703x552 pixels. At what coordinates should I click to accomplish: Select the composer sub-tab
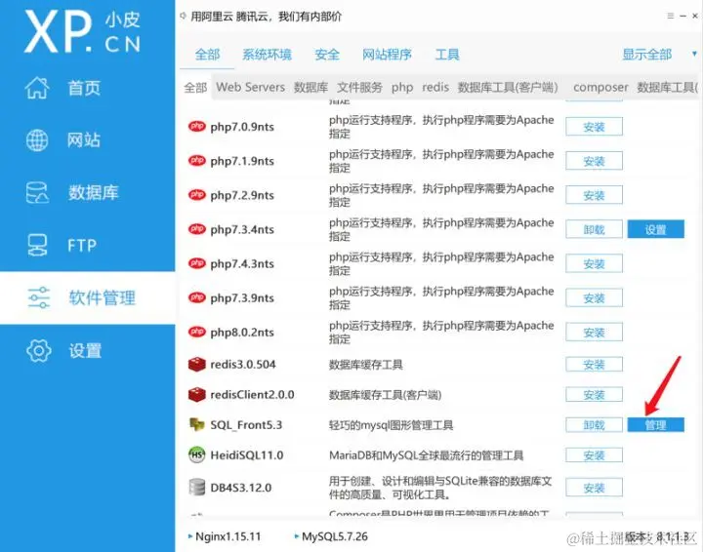point(600,87)
